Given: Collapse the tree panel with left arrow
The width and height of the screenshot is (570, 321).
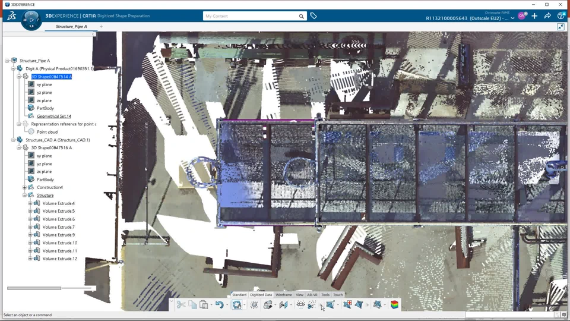Looking at the screenshot, I should 93,34.
